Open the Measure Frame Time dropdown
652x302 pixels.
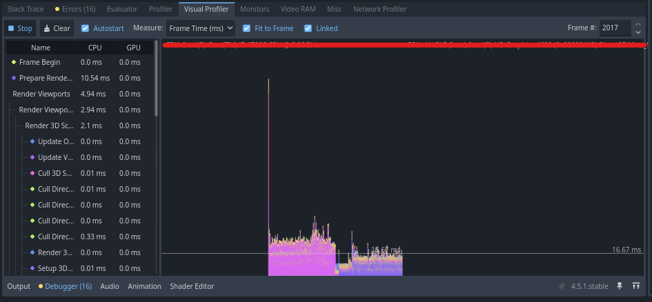pos(200,28)
